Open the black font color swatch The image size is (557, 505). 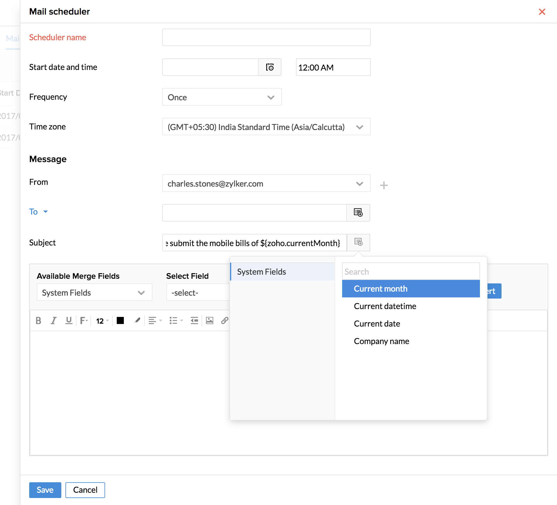point(120,321)
